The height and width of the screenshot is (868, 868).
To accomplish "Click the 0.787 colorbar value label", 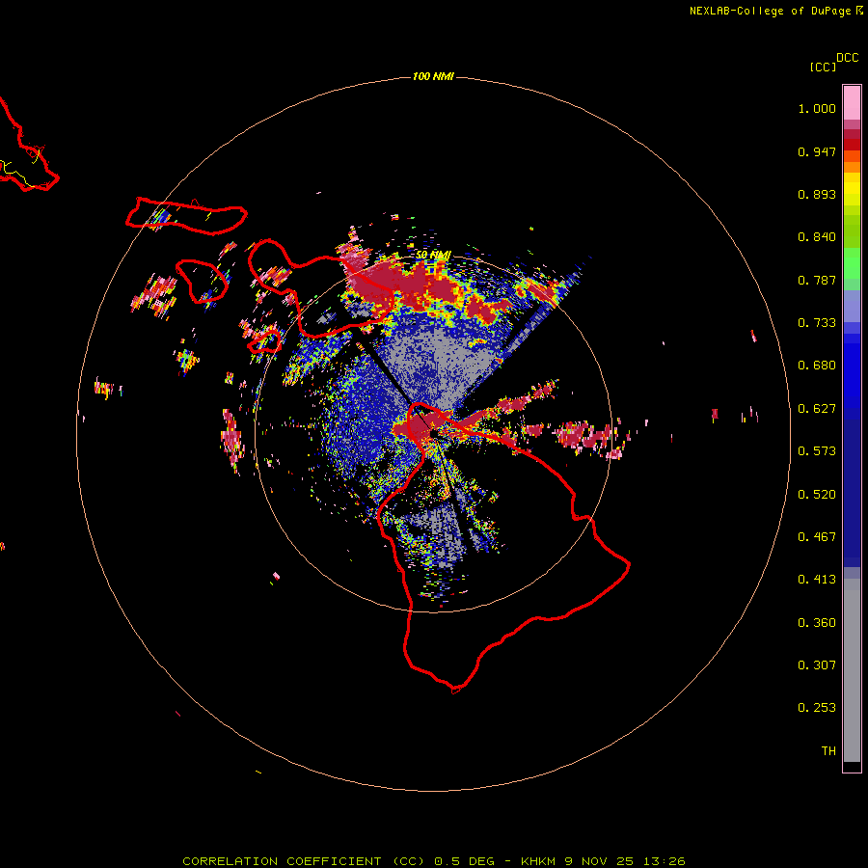I will click(x=817, y=280).
